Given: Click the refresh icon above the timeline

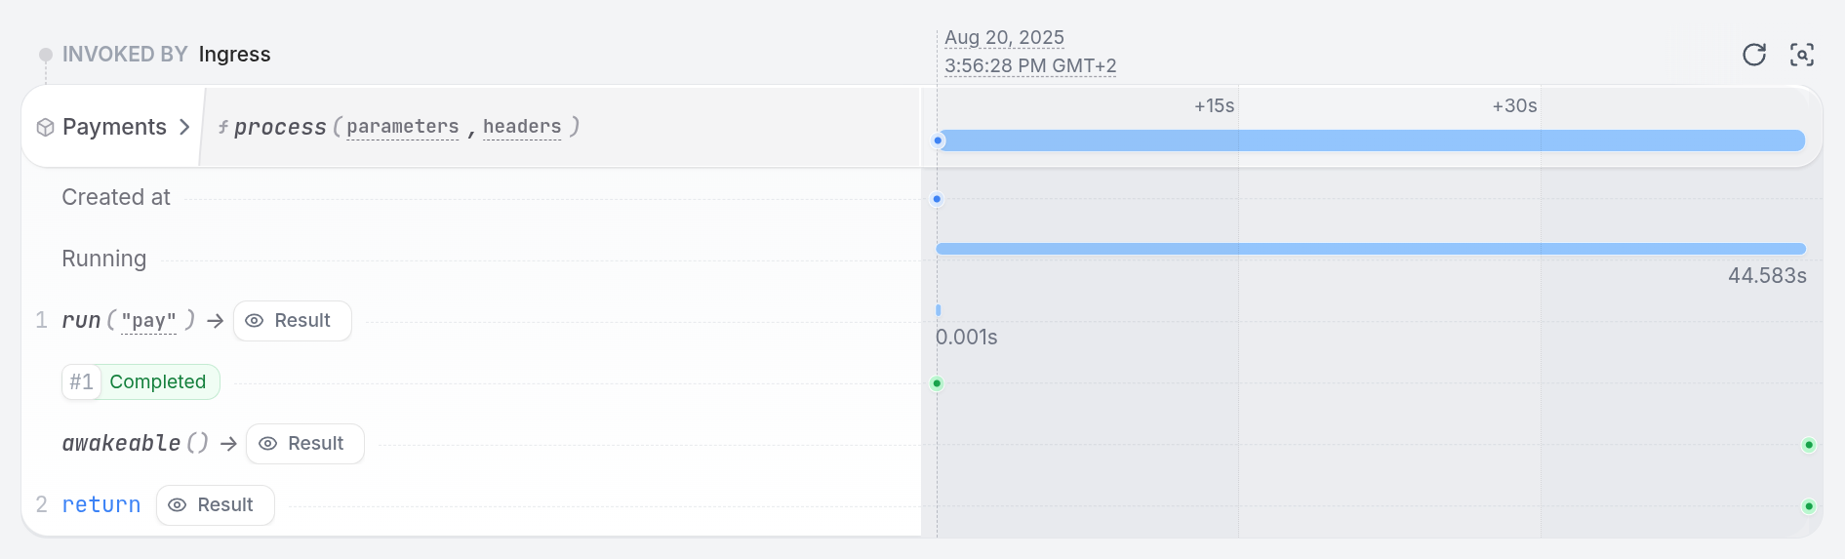Looking at the screenshot, I should click(x=1754, y=55).
